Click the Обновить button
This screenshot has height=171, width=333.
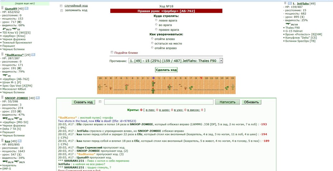(x=251, y=102)
